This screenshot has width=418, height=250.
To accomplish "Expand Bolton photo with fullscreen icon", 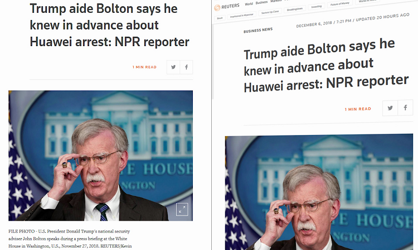I will tap(182, 209).
